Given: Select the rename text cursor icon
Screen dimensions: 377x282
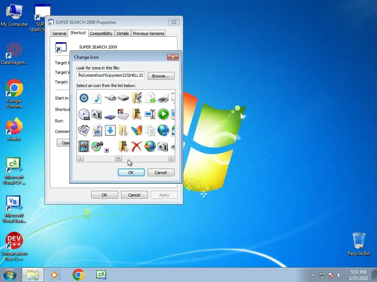Looking at the screenshot, I should pos(150,114).
